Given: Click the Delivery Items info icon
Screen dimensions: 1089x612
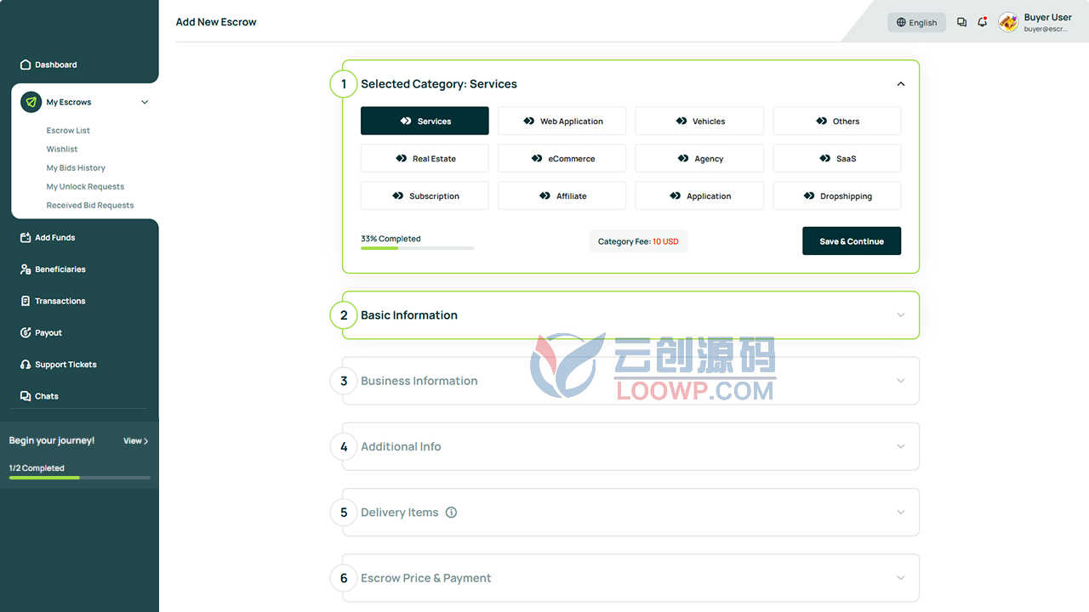Looking at the screenshot, I should click(x=452, y=513).
